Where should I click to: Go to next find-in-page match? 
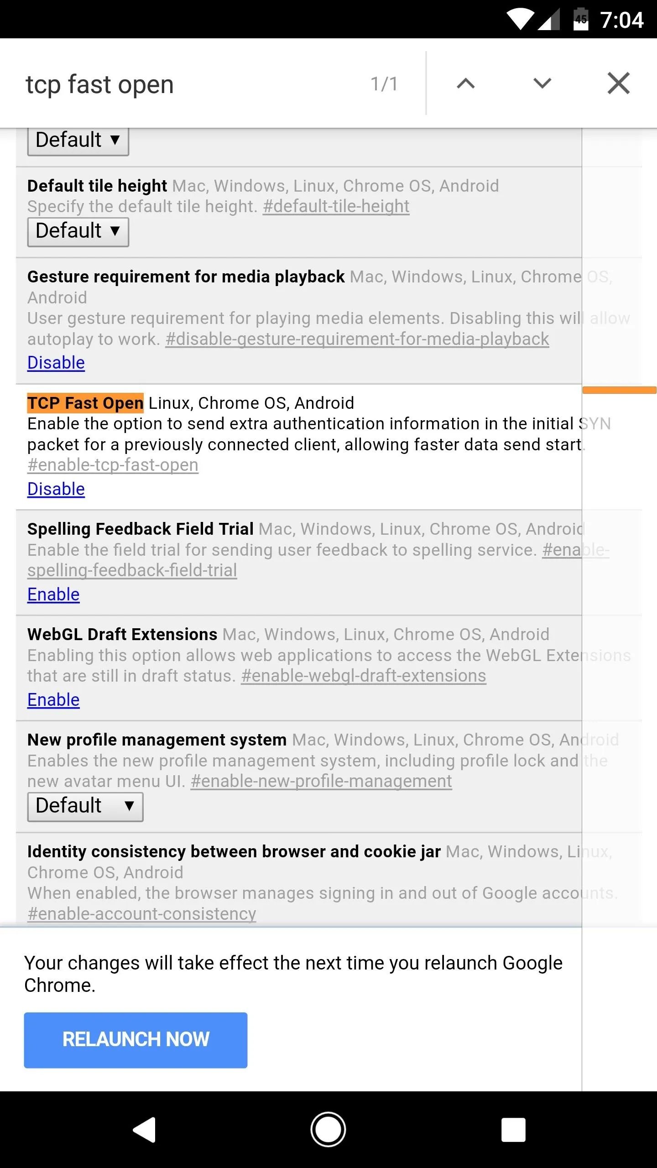tap(542, 83)
